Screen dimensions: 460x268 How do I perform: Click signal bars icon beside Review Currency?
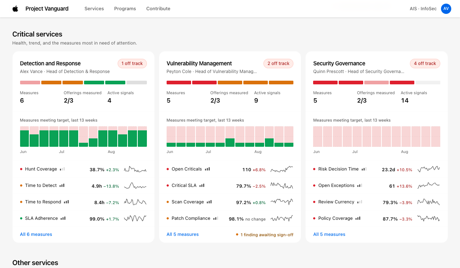pos(360,202)
